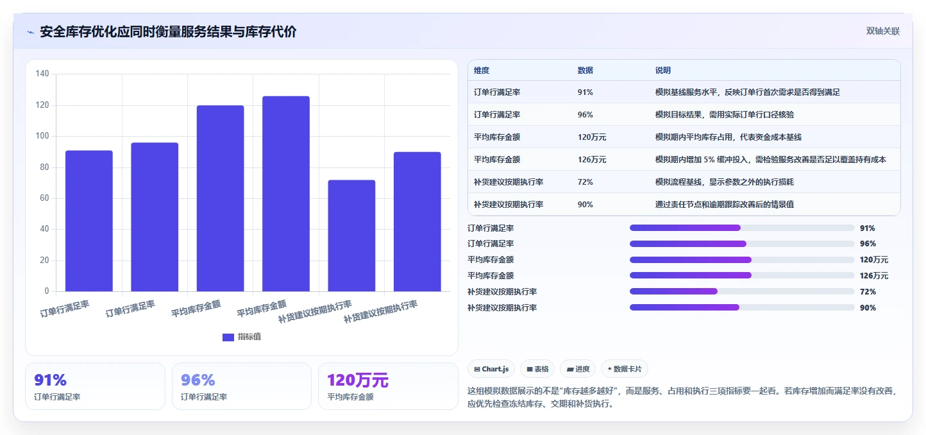
Task: Click the tallest chart bar with value 126
Action: [286, 194]
